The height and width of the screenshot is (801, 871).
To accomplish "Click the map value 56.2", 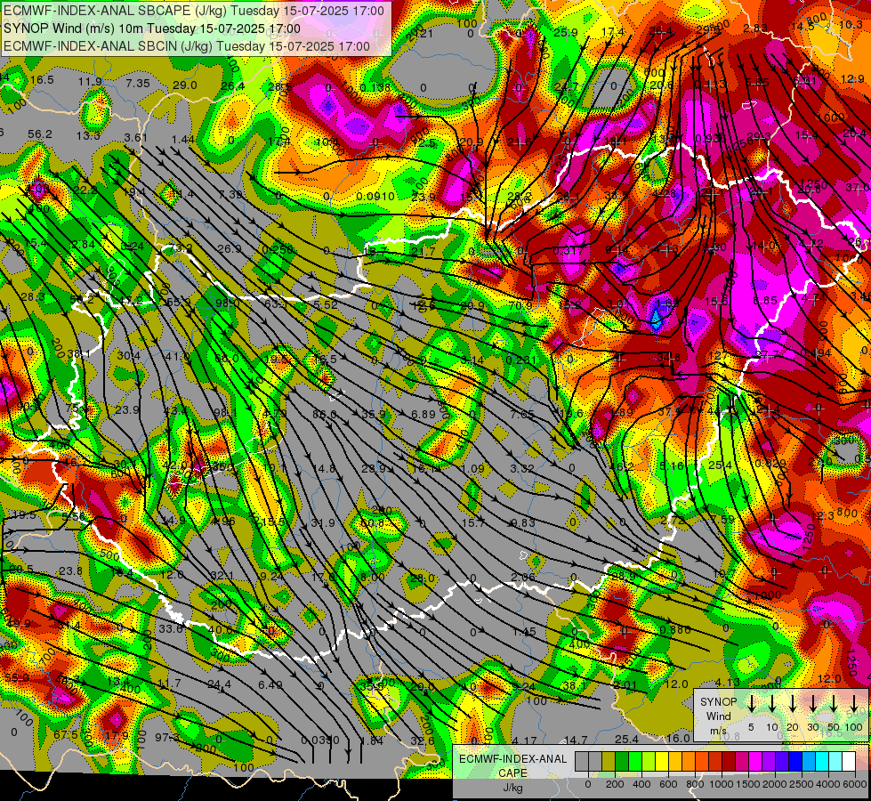I will [x=40, y=134].
